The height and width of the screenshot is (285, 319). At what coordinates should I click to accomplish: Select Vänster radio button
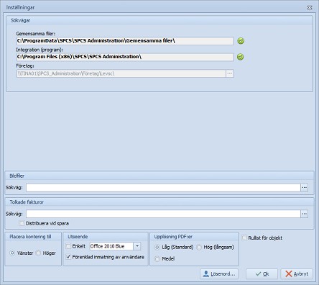coord(12,253)
